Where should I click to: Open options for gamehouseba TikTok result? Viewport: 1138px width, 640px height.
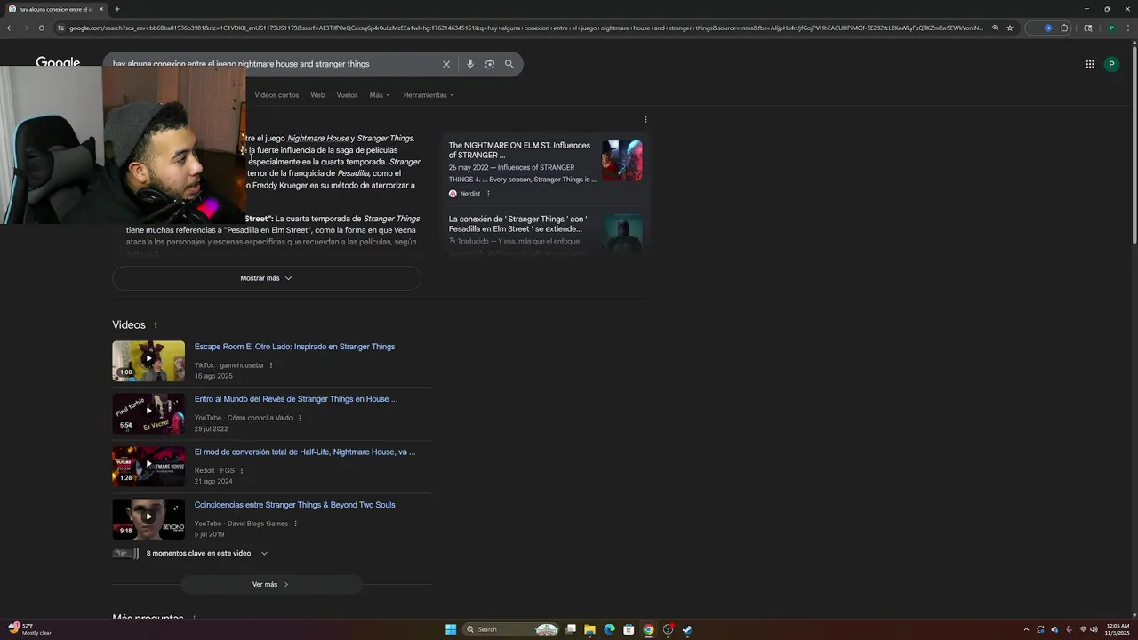coord(271,365)
